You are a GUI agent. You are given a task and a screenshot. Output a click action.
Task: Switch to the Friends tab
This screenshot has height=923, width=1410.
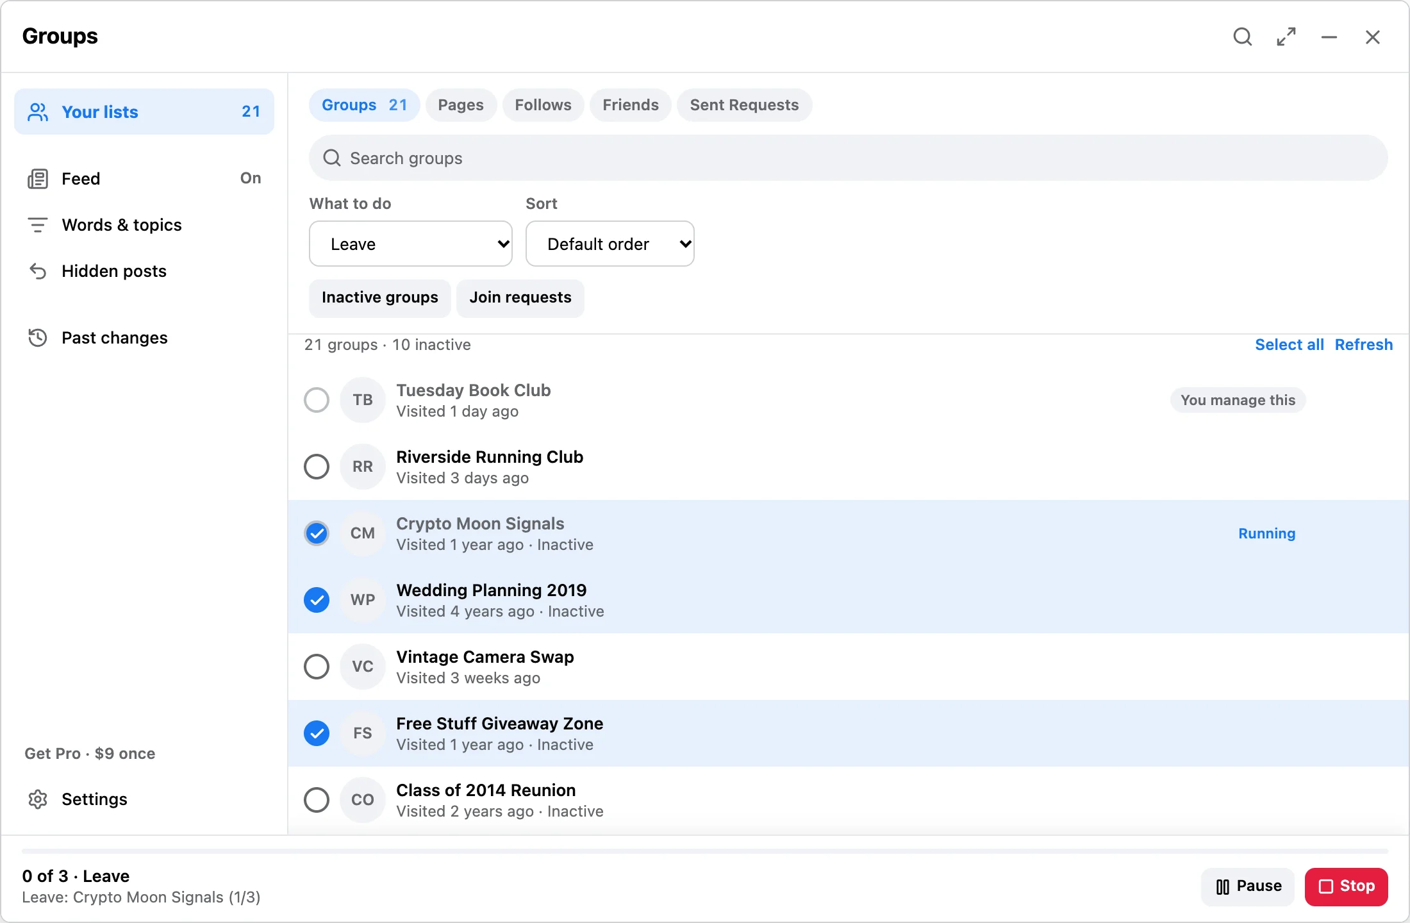(x=631, y=105)
